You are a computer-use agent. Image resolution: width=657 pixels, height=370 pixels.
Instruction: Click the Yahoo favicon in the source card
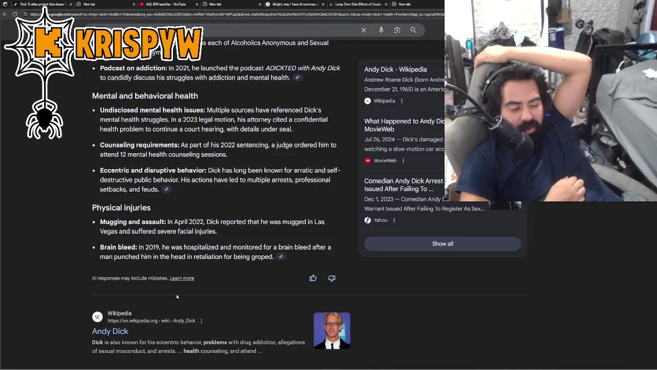[x=368, y=220]
